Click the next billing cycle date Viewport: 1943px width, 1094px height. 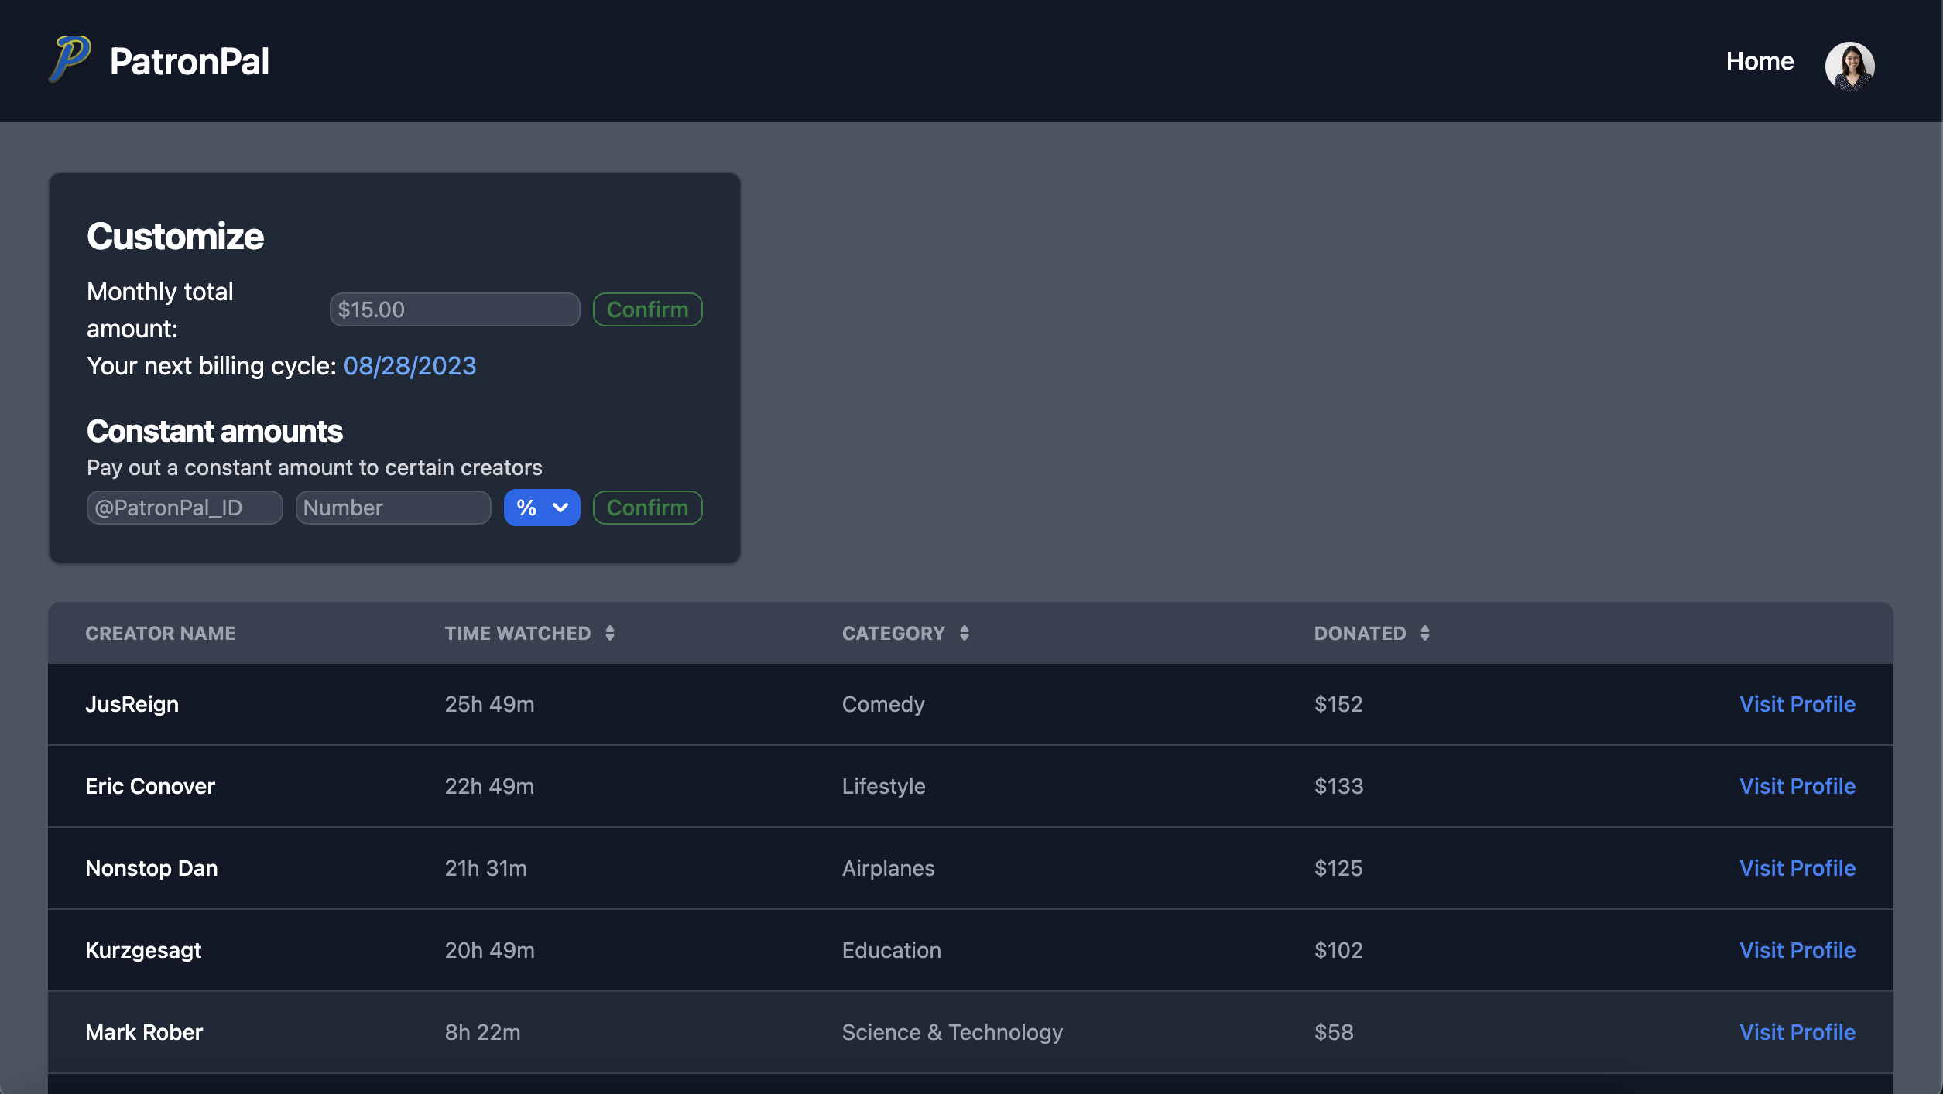pyautogui.click(x=410, y=366)
